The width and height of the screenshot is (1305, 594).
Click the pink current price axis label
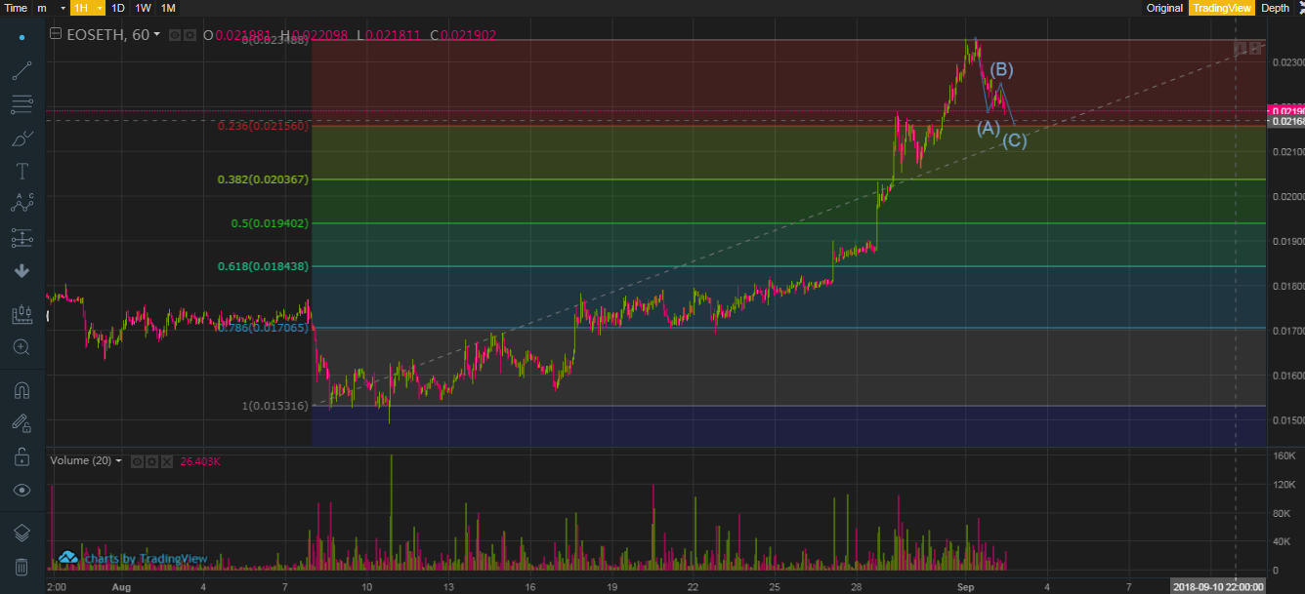click(x=1285, y=110)
